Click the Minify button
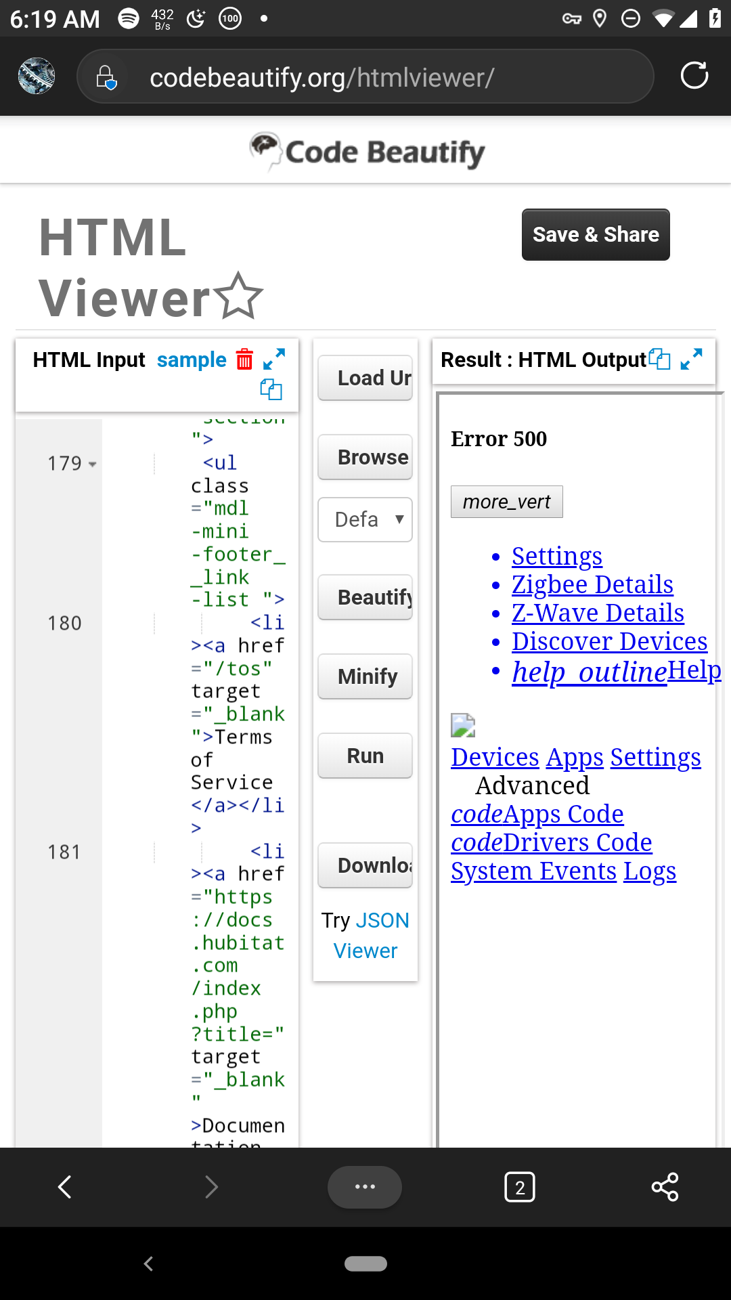Viewport: 731px width, 1300px height. [365, 676]
